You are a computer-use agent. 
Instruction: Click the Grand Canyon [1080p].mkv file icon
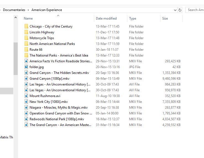26,78
